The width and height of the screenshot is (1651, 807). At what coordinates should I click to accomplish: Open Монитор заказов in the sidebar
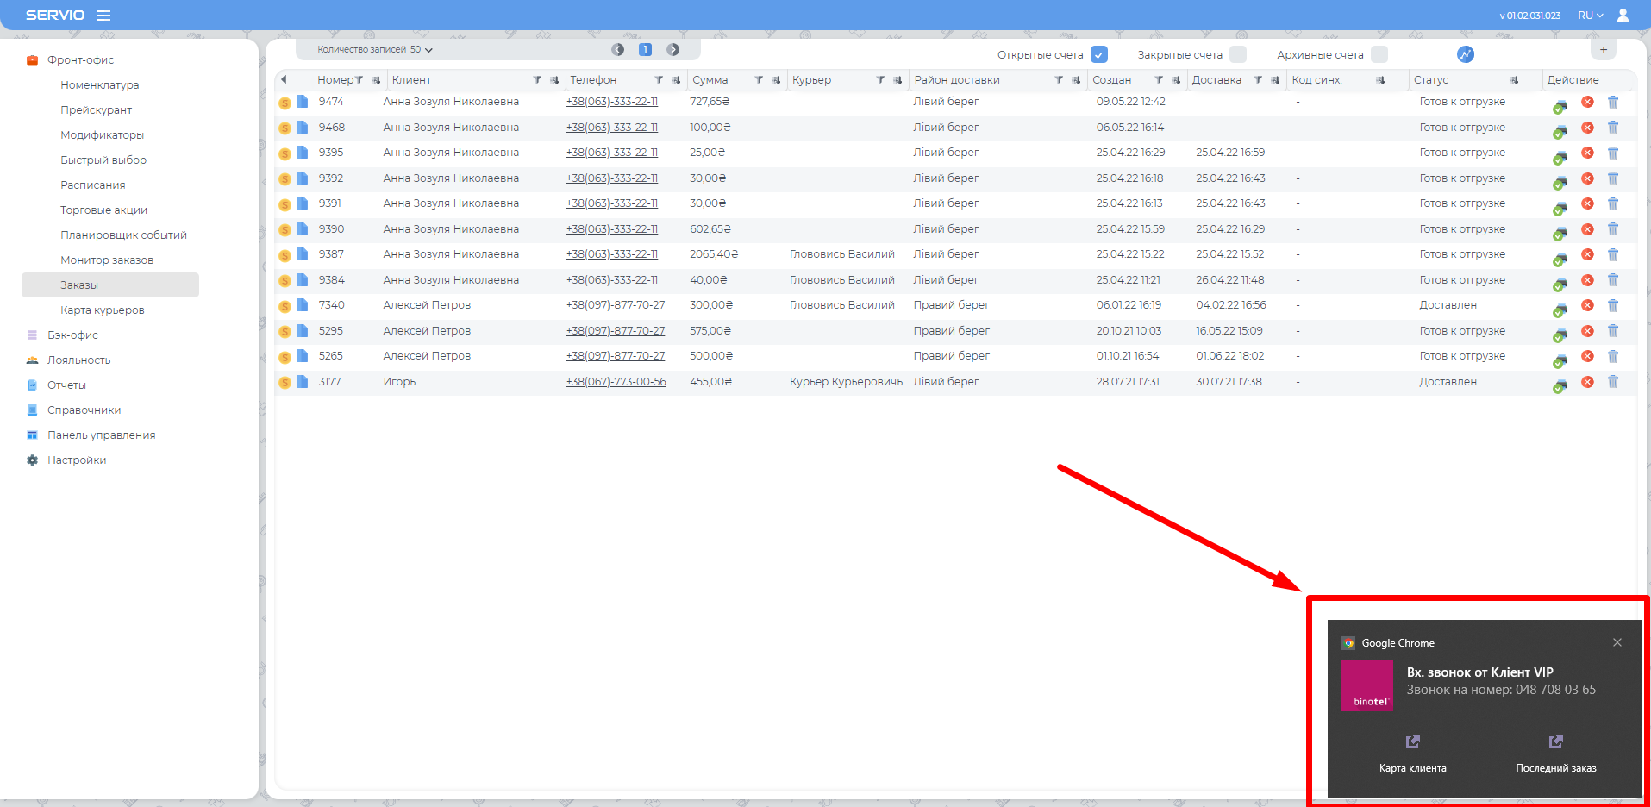[x=107, y=260]
